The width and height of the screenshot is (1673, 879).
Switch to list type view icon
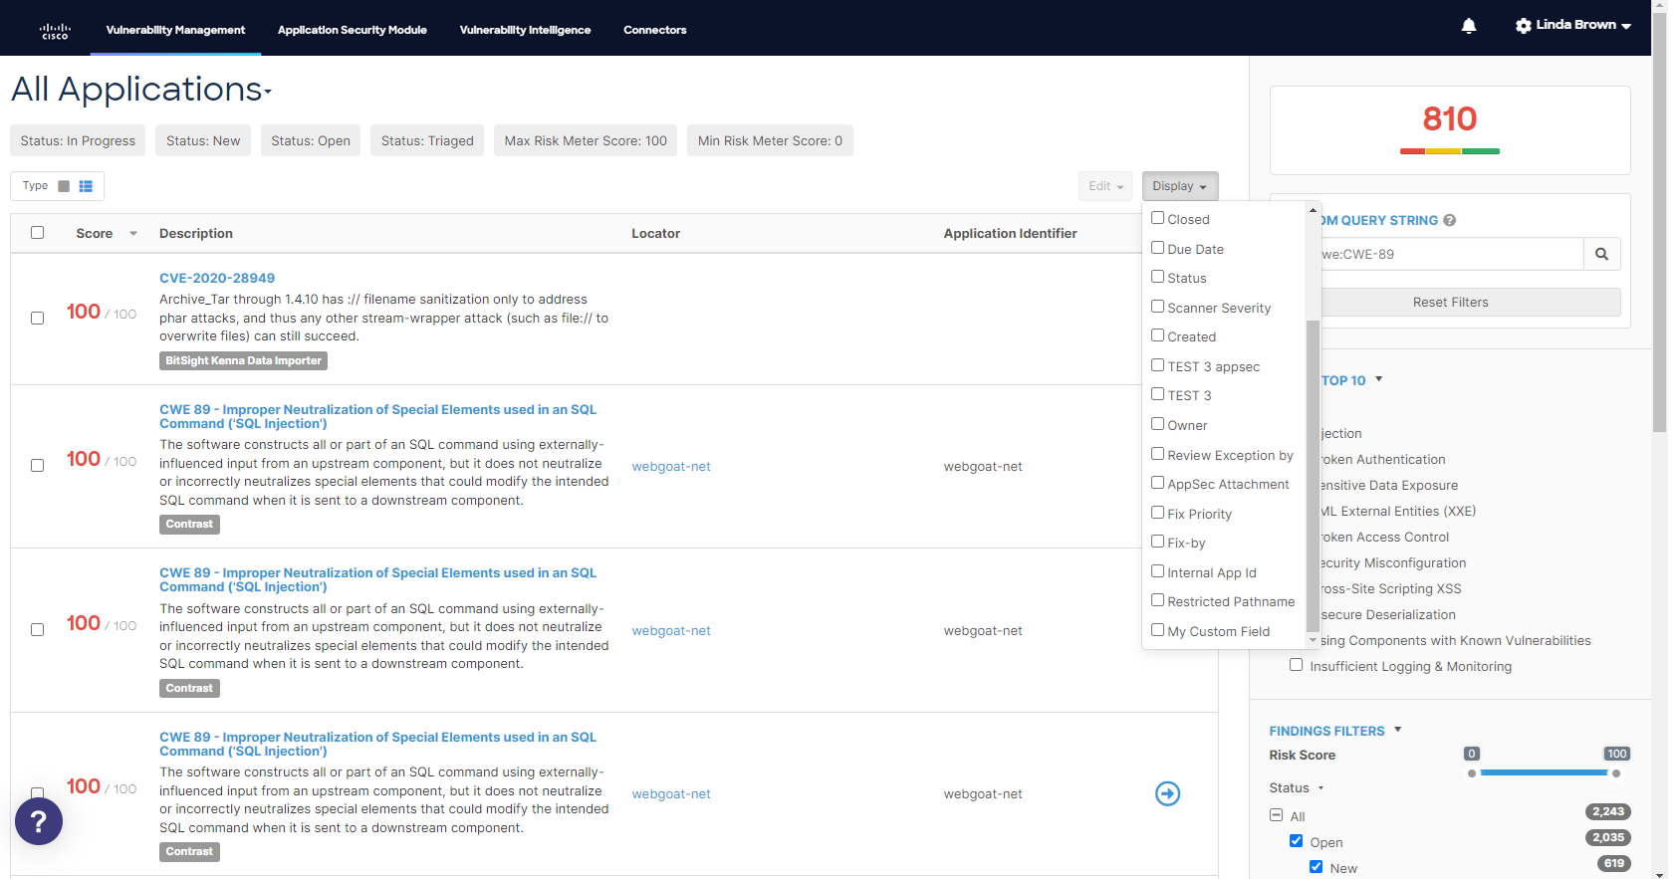(86, 186)
